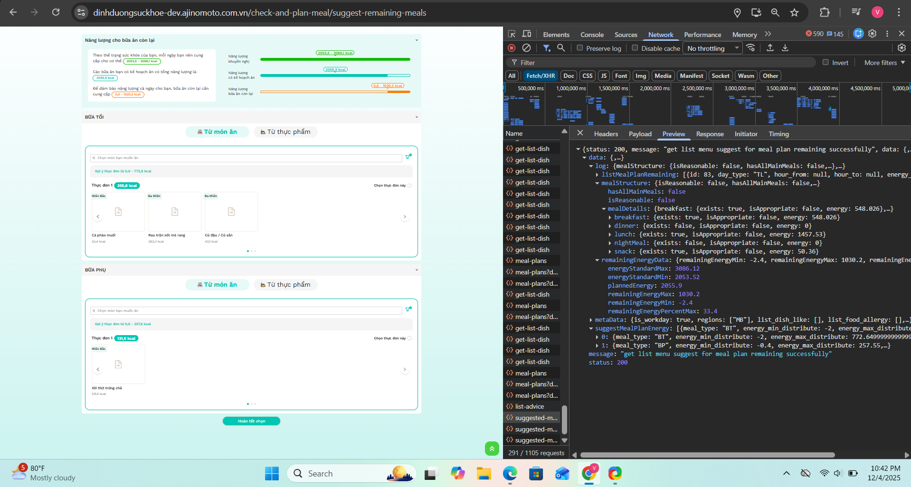
Task: Check the Disable cache checkbox
Action: (635, 48)
